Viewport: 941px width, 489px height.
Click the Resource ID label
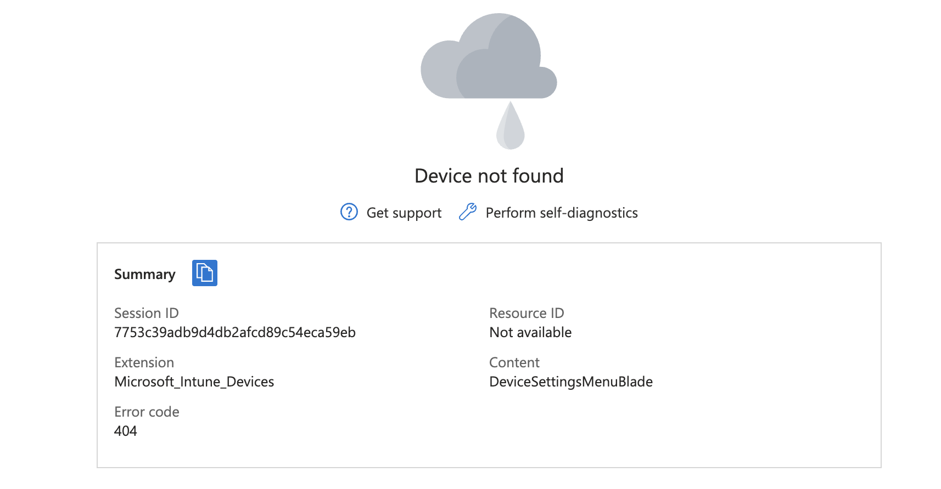(526, 313)
